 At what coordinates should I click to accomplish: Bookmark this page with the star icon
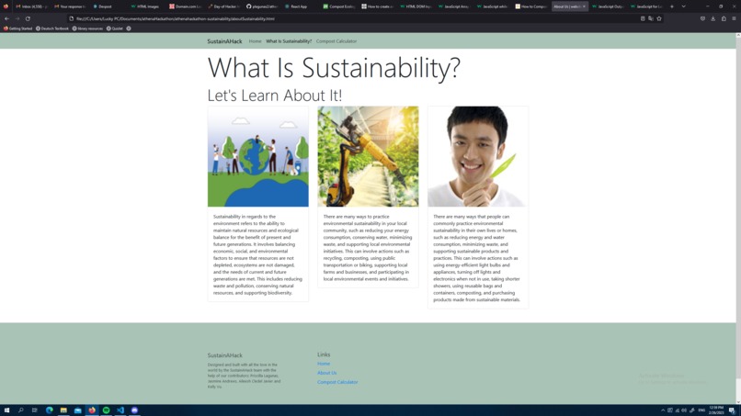point(659,19)
